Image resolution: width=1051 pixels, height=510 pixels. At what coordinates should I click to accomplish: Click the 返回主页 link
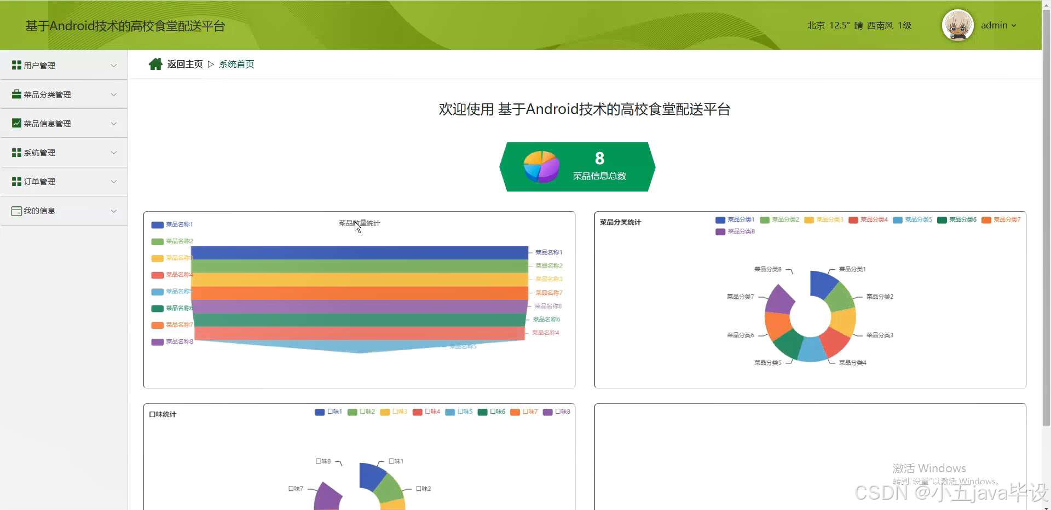(x=184, y=64)
